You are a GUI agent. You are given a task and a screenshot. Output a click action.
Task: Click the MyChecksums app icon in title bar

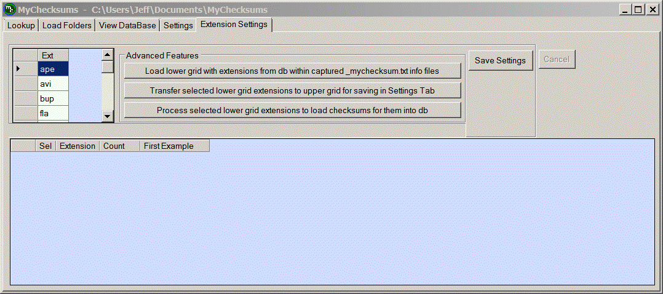click(x=9, y=10)
